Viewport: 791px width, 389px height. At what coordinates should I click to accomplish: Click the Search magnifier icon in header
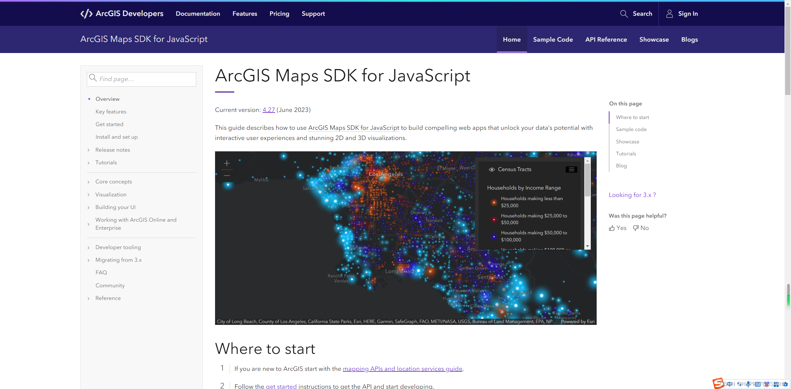[624, 14]
